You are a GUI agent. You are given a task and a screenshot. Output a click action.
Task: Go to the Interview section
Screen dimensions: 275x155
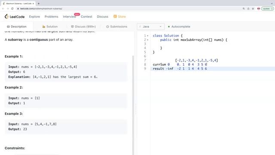tap(70, 16)
